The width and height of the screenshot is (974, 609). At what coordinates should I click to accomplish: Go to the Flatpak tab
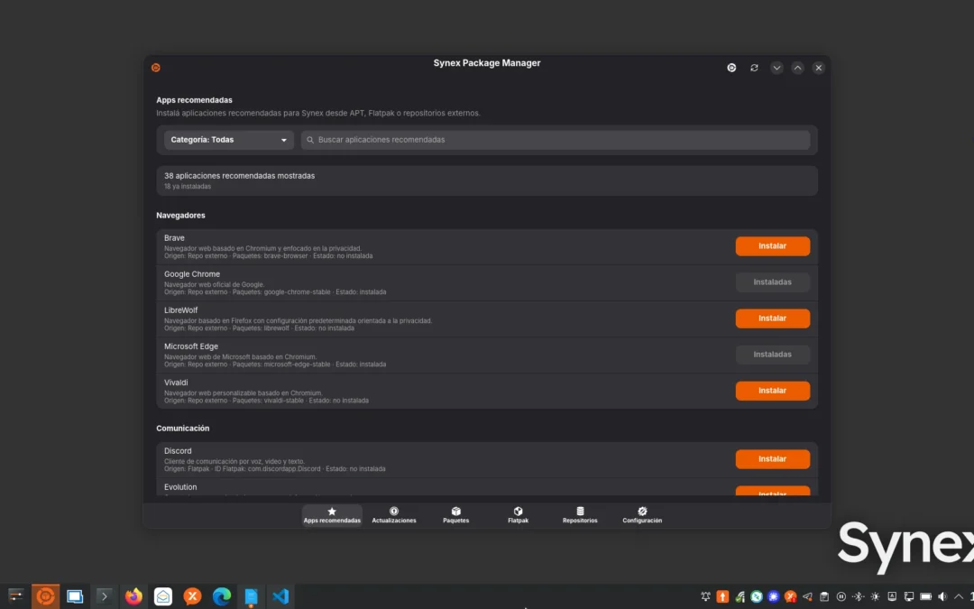point(518,515)
